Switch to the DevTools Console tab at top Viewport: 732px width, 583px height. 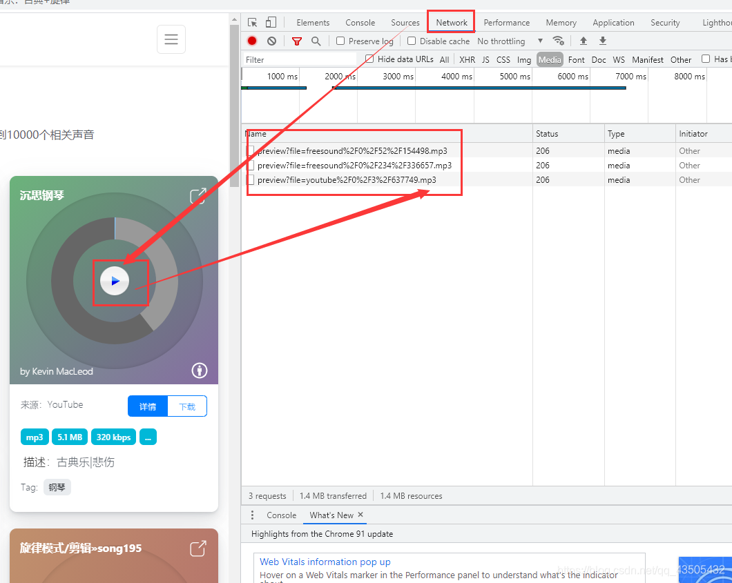[x=360, y=22]
